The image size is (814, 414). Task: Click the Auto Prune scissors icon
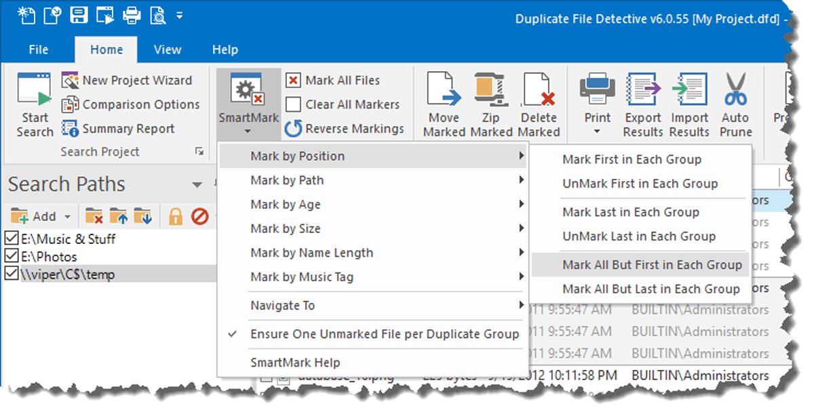click(x=735, y=90)
